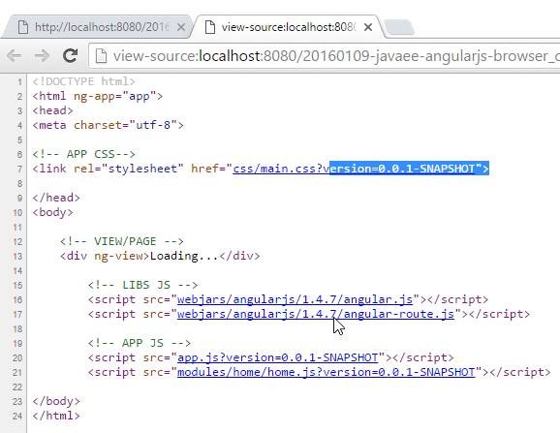
Task: Click the <!DOCTYPE html> line text
Action: [84, 81]
